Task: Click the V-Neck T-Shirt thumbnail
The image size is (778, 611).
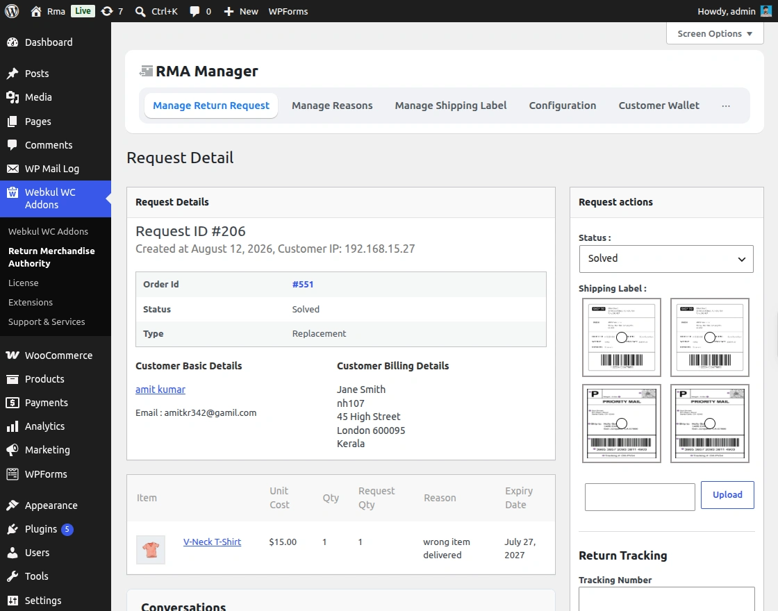Action: [x=151, y=549]
